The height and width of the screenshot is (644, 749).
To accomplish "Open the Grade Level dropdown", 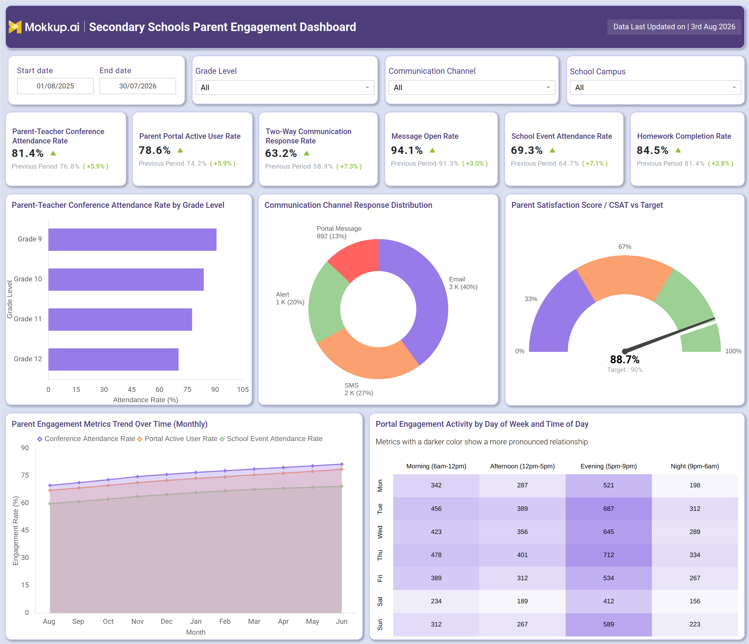I will click(284, 88).
